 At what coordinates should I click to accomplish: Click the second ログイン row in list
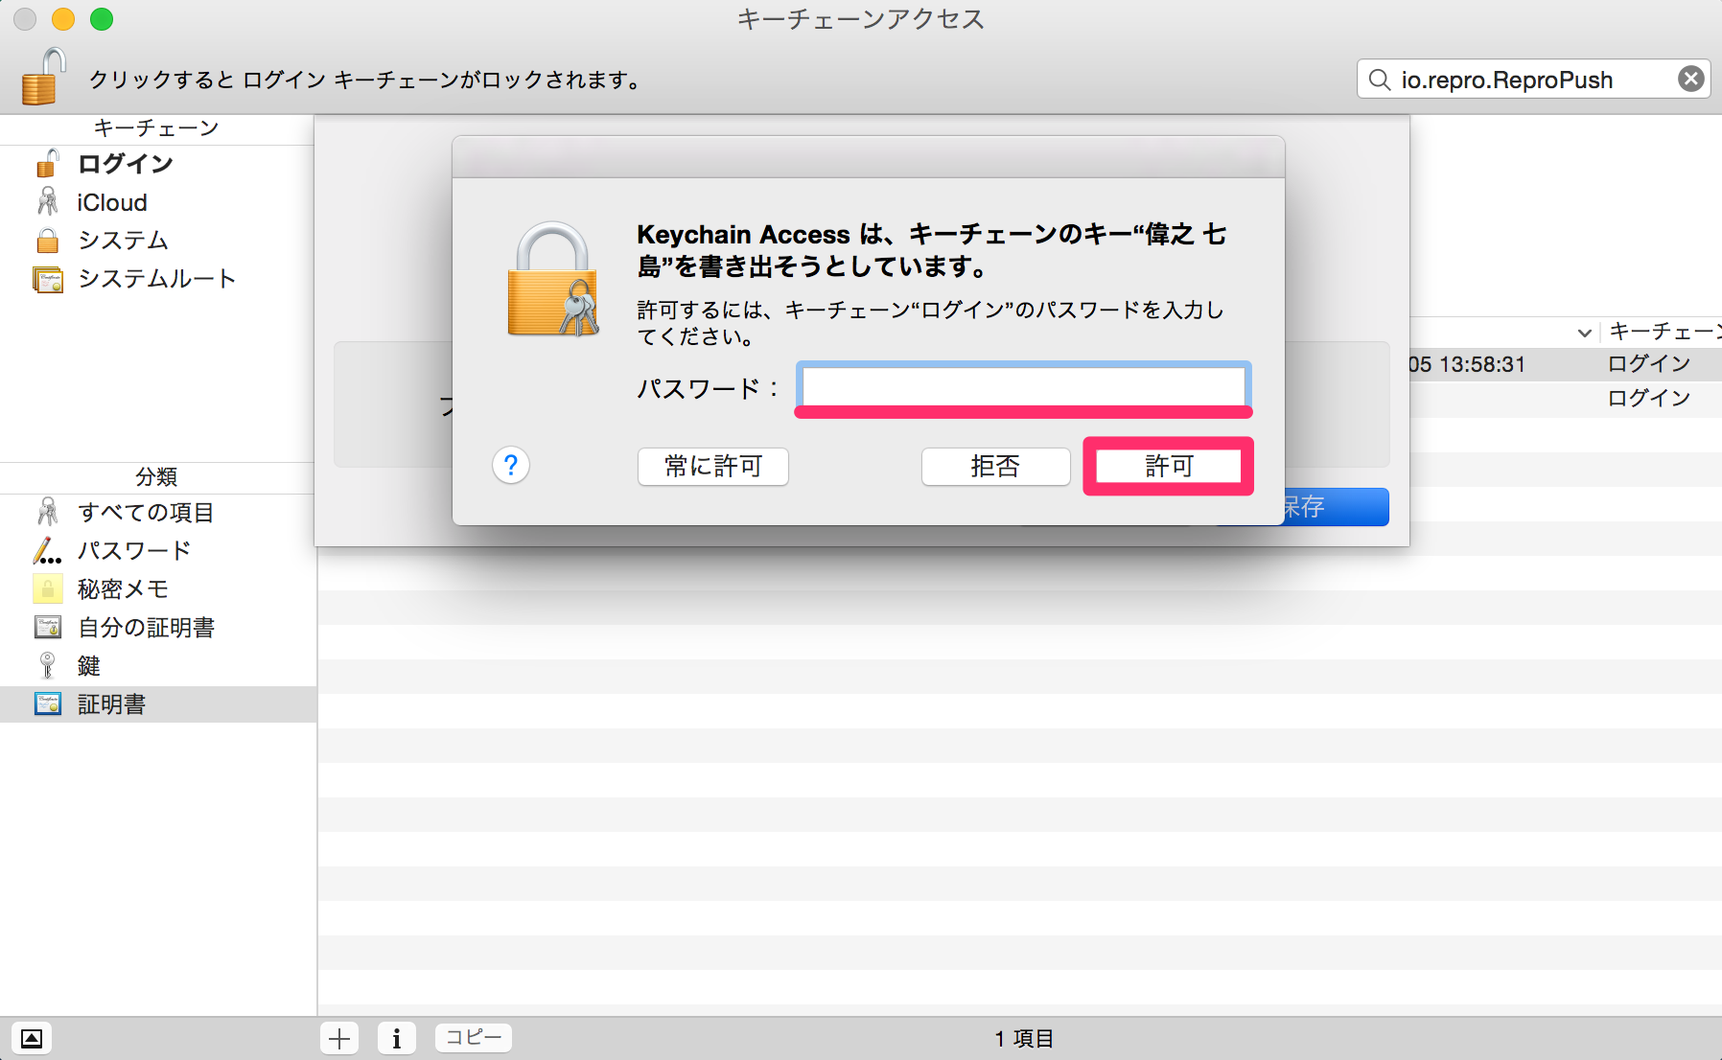(x=1565, y=399)
